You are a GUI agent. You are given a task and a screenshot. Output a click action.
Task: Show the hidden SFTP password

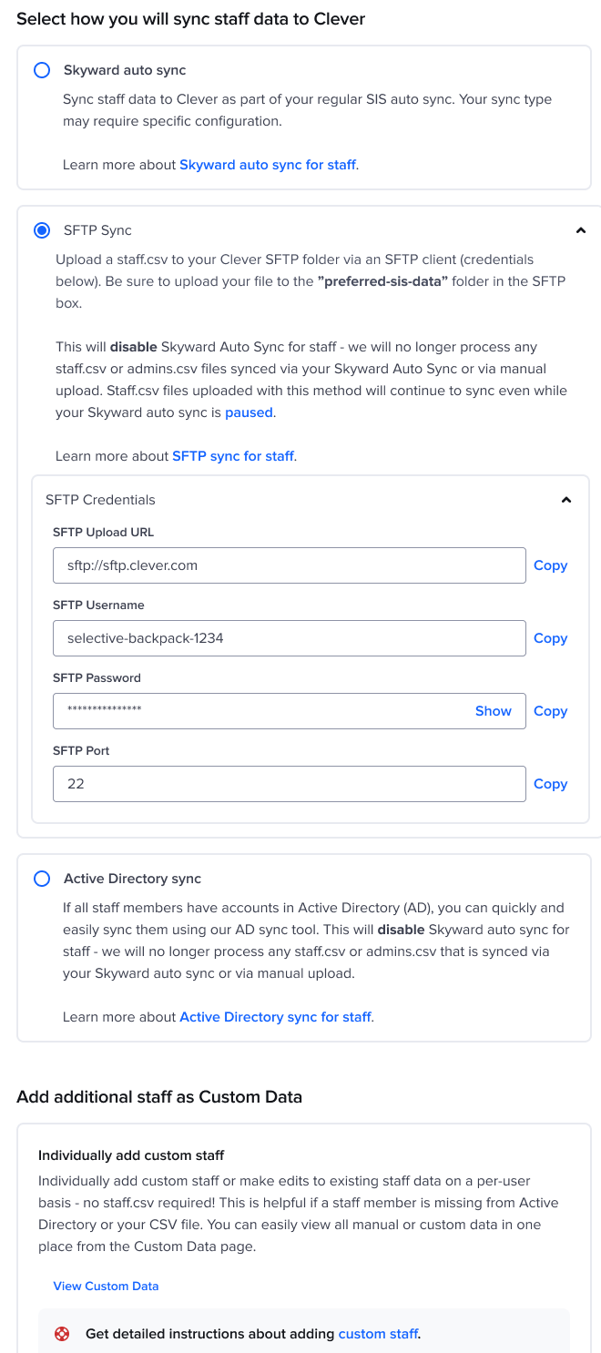pyautogui.click(x=493, y=711)
